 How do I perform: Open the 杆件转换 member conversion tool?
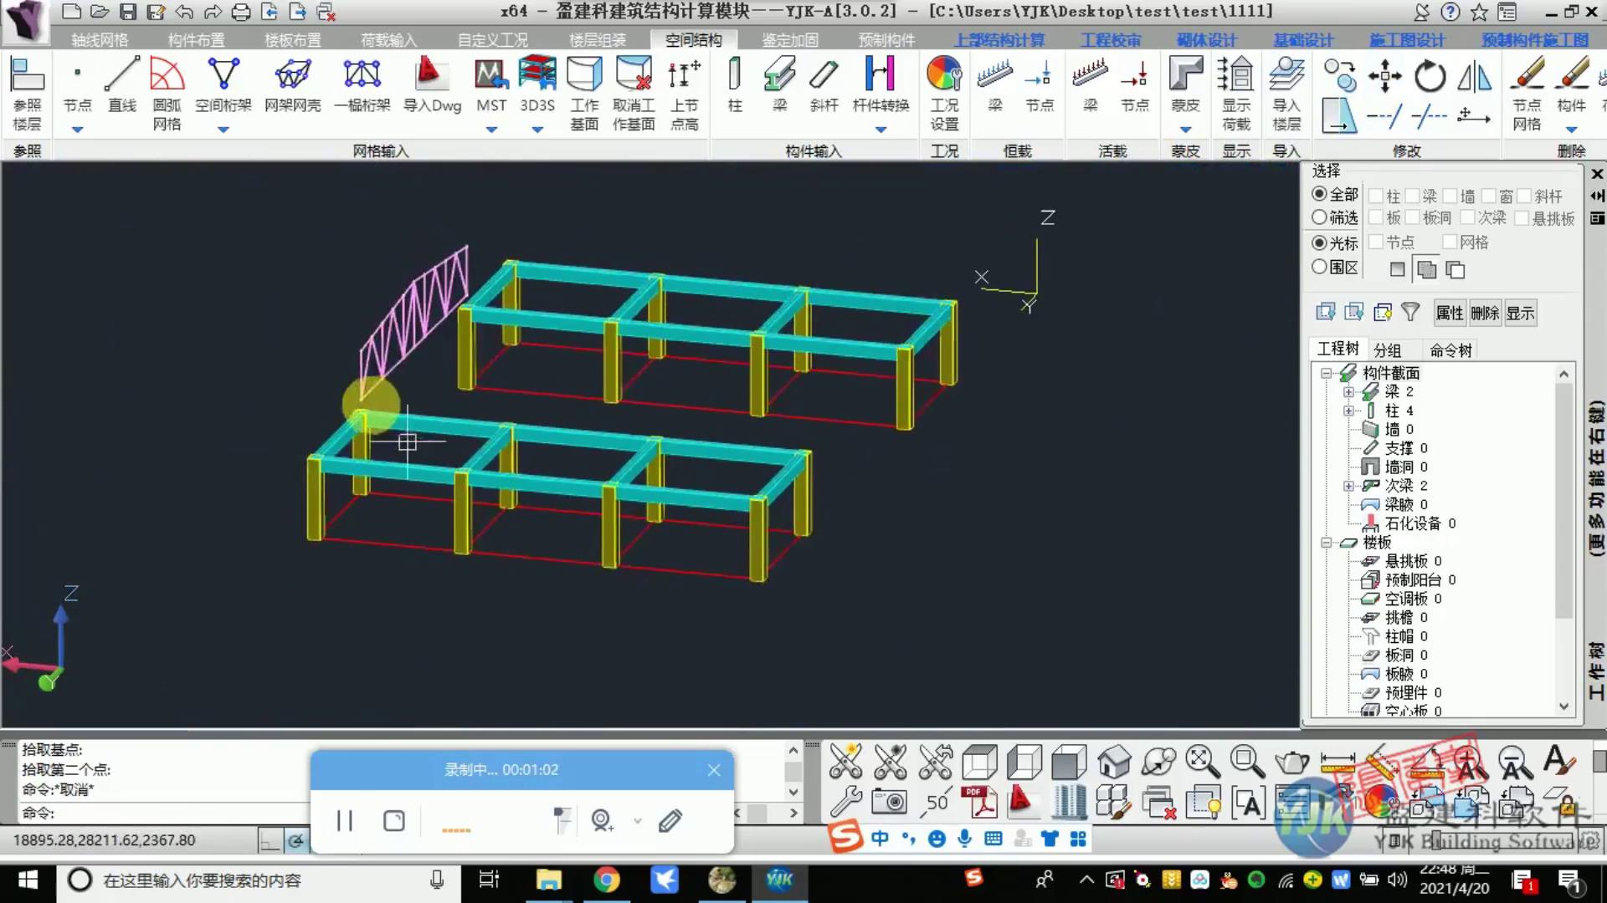tap(881, 84)
